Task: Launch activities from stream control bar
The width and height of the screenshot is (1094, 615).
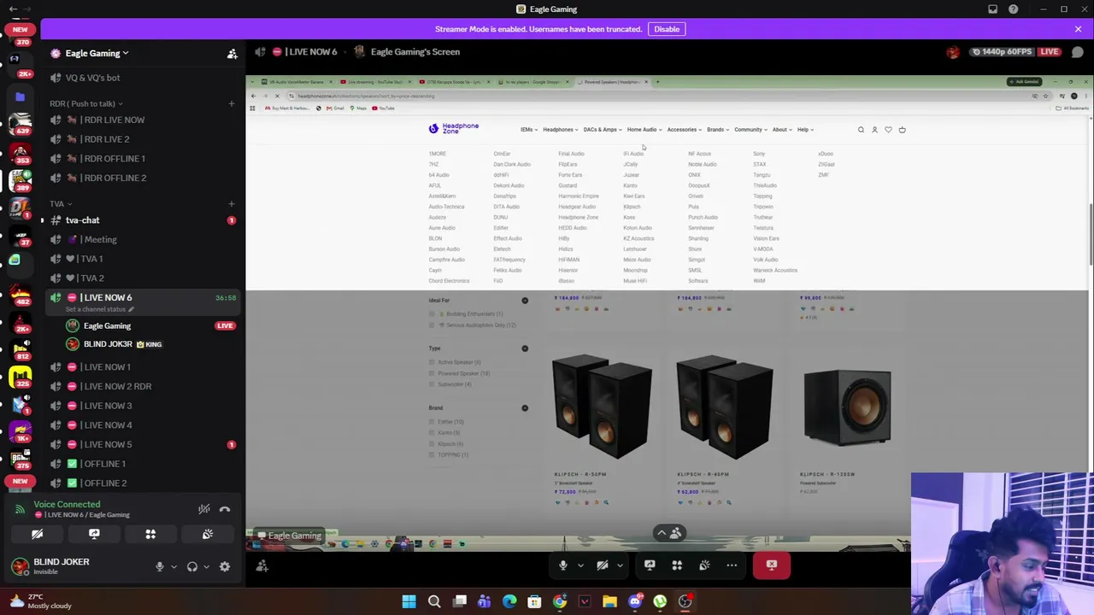Action: 677,565
